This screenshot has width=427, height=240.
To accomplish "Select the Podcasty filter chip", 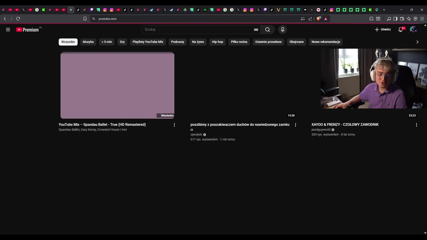I will click(x=177, y=42).
